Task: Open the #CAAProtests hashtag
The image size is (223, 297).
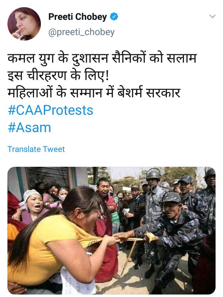Action: [x=50, y=110]
